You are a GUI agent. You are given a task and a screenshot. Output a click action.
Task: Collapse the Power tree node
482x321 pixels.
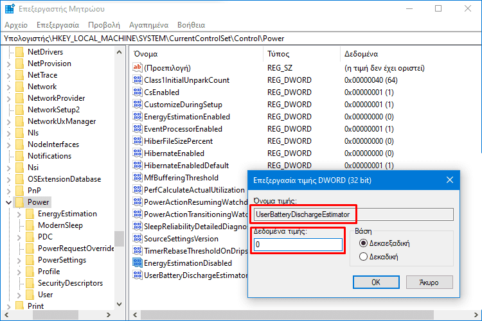8,202
